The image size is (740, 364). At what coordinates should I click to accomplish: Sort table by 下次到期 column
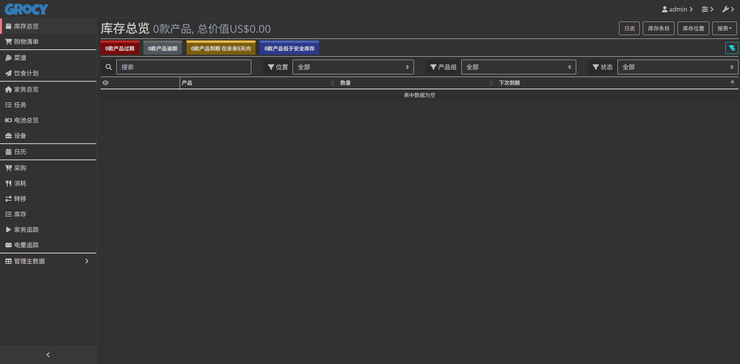tap(617, 83)
